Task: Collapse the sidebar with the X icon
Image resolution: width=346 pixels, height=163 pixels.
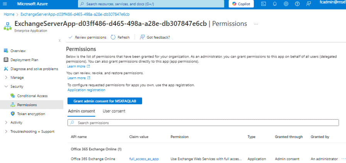Action: coord(59,41)
